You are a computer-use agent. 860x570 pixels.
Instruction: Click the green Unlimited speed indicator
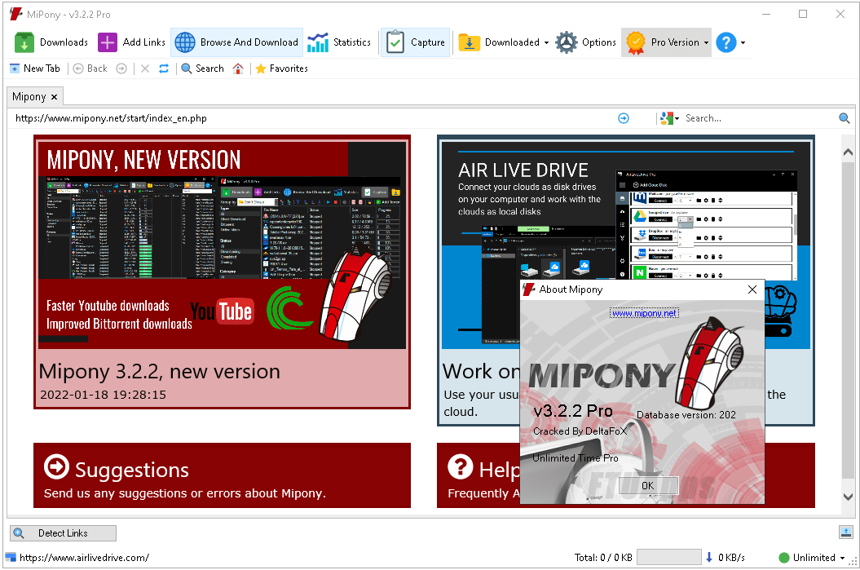point(784,558)
